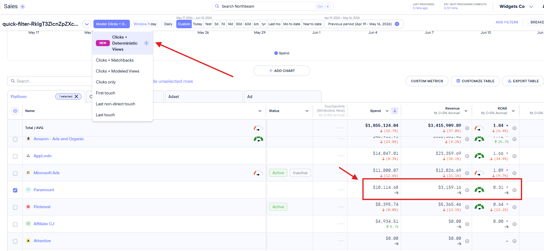The height and width of the screenshot is (251, 544).
Task: Click the Paramount ROAS gauge icon
Action: (479, 190)
